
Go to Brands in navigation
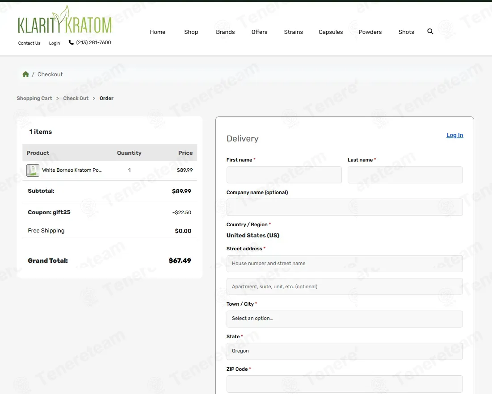coord(225,32)
